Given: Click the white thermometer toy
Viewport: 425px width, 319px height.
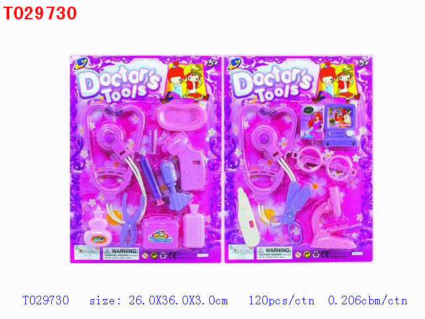Looking at the screenshot, I should 248,217.
